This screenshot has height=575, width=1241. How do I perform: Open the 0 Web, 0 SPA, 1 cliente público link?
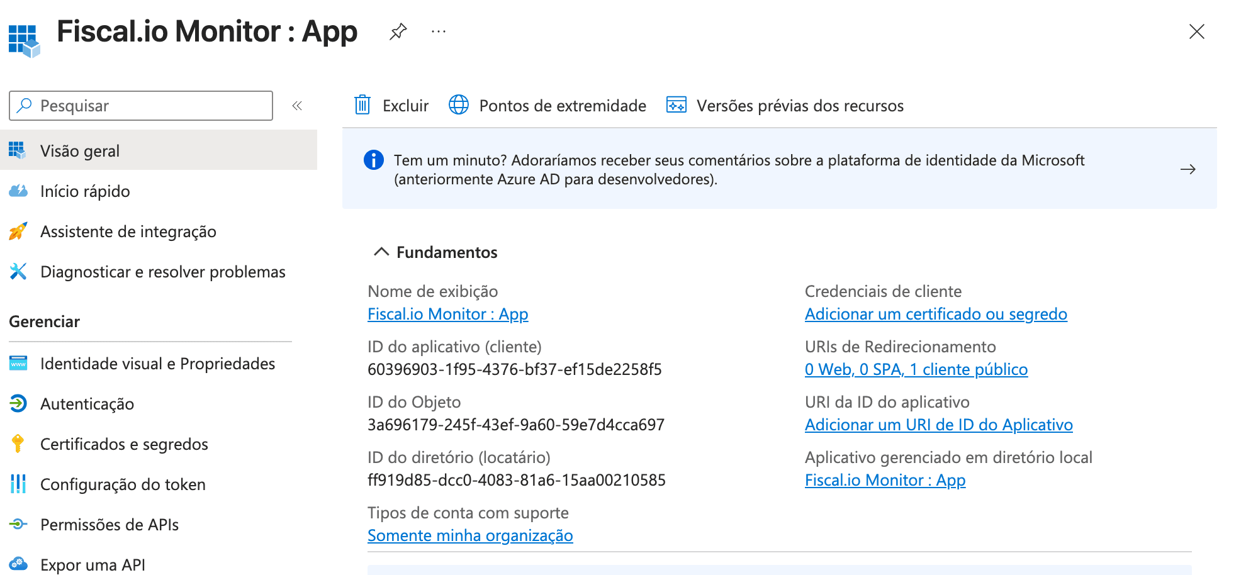click(916, 369)
